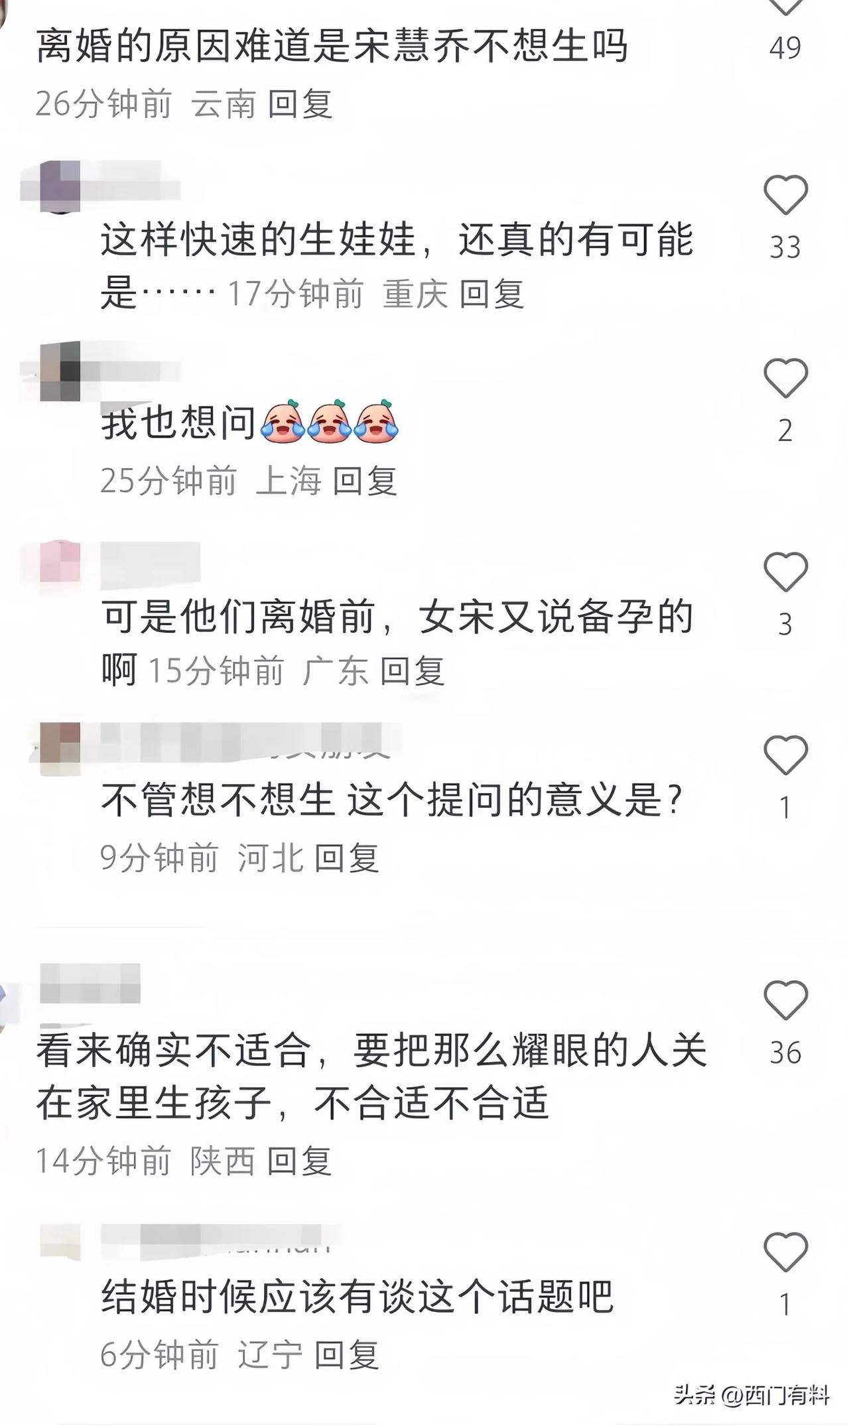Like the 河北 comment with 1 like
The width and height of the screenshot is (849, 1426).
pyautogui.click(x=785, y=755)
